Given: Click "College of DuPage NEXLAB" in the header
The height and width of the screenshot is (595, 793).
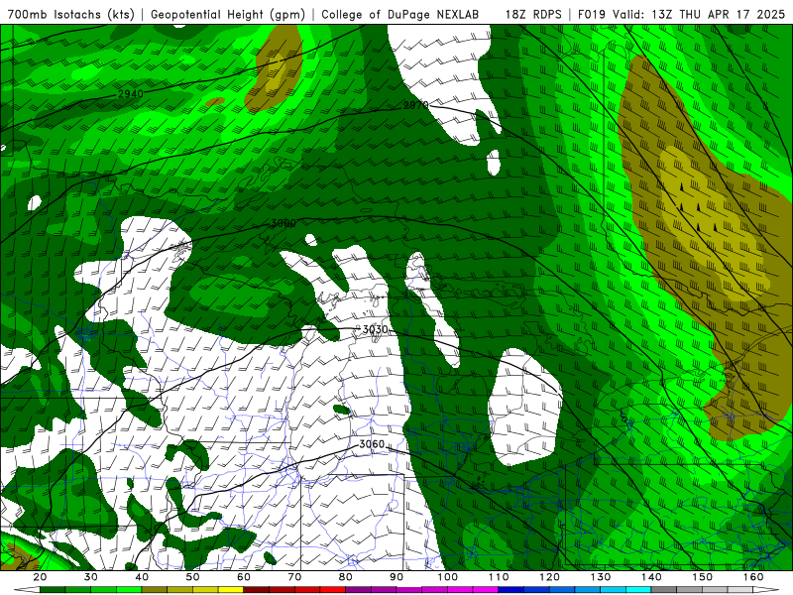Looking at the screenshot, I should 400,14.
